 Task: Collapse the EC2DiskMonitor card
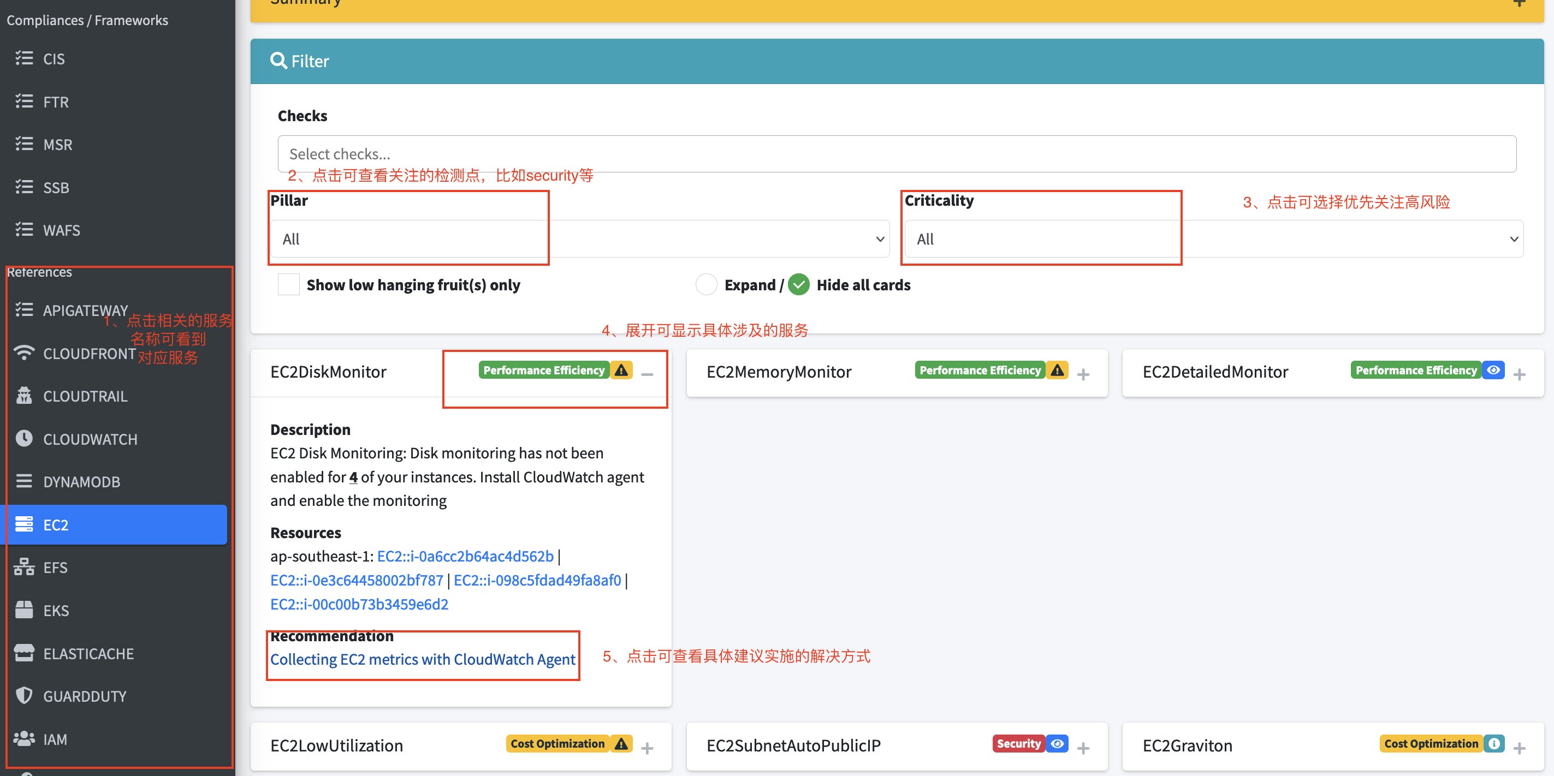click(647, 374)
